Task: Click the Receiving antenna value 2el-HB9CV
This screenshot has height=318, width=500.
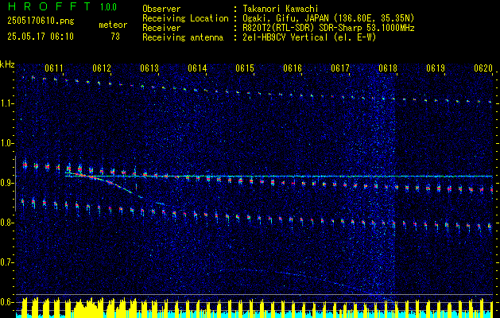Action: [309, 37]
